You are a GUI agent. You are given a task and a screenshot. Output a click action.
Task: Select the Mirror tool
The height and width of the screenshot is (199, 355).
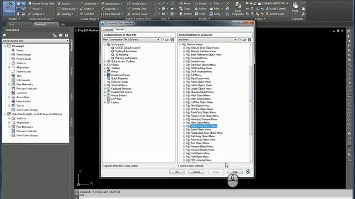point(201,9)
